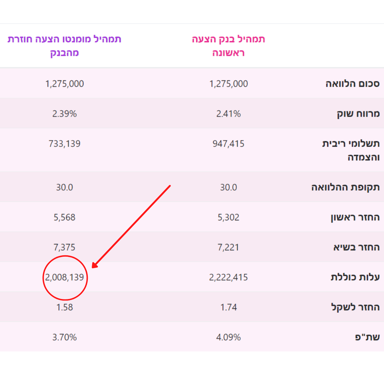Click the percentage value 4.09%

pos(229,337)
